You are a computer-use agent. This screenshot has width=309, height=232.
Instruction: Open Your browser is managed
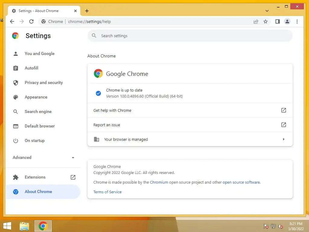tap(190, 139)
